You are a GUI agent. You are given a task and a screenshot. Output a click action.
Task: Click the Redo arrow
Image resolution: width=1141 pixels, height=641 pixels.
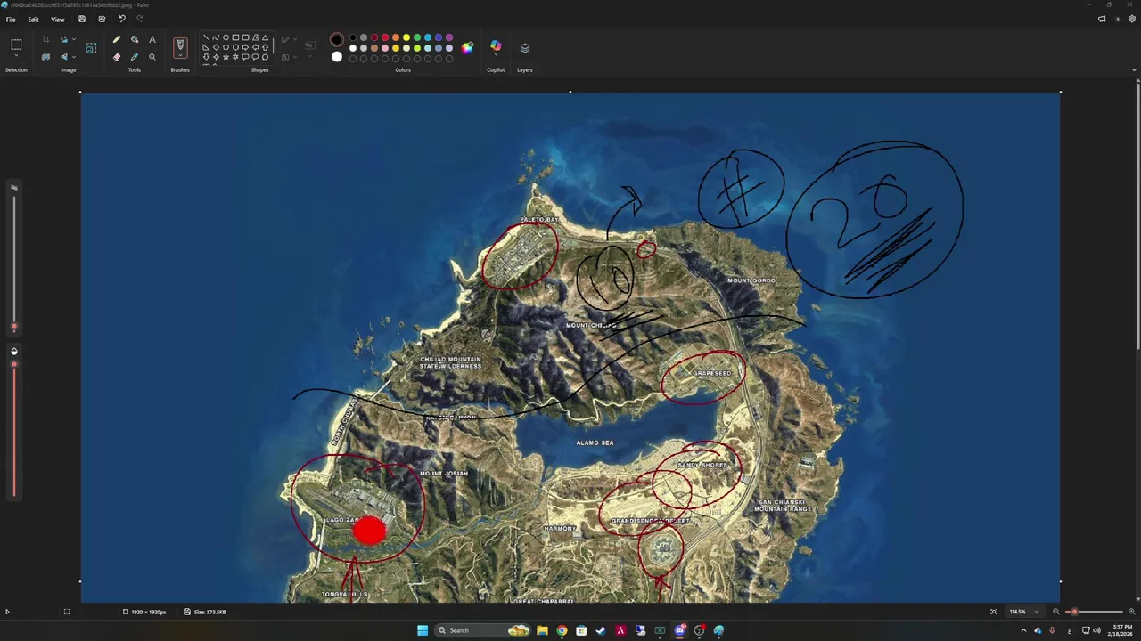click(x=140, y=19)
